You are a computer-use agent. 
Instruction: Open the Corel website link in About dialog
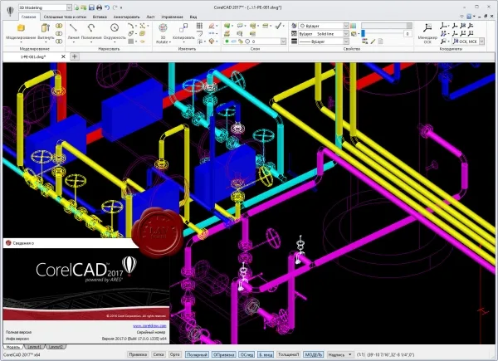click(149, 326)
